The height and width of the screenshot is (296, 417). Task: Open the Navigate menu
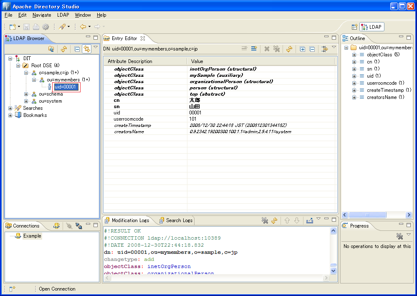(x=42, y=15)
